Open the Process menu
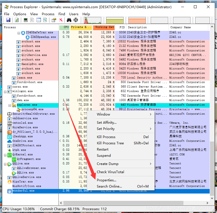This screenshot has height=213, width=217. tap(48, 14)
